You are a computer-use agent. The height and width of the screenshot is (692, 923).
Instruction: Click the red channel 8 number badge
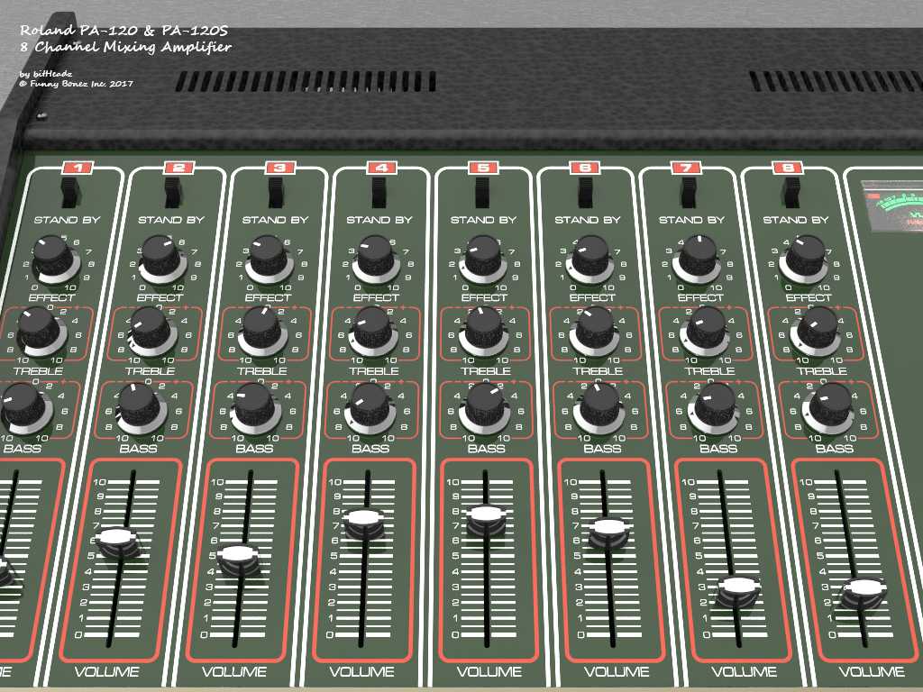788,168
